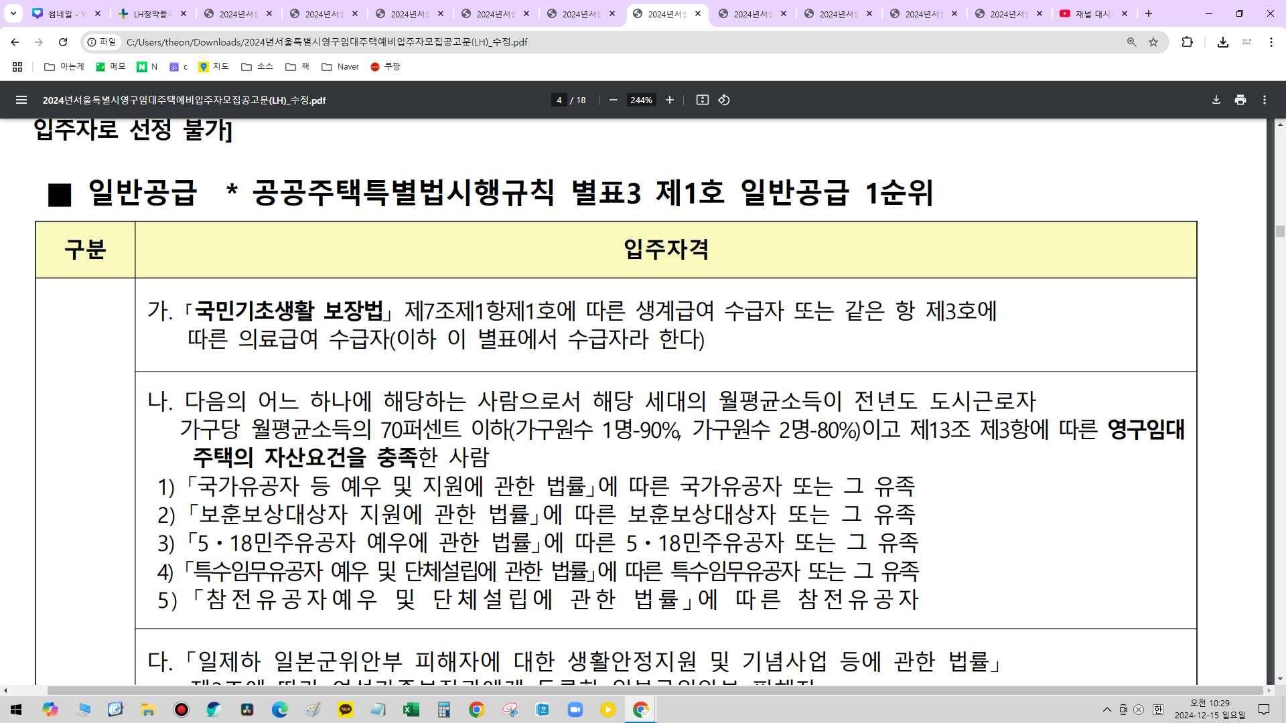Show hidden system tray icons
Screen dimensions: 1286x723
[1106, 710]
